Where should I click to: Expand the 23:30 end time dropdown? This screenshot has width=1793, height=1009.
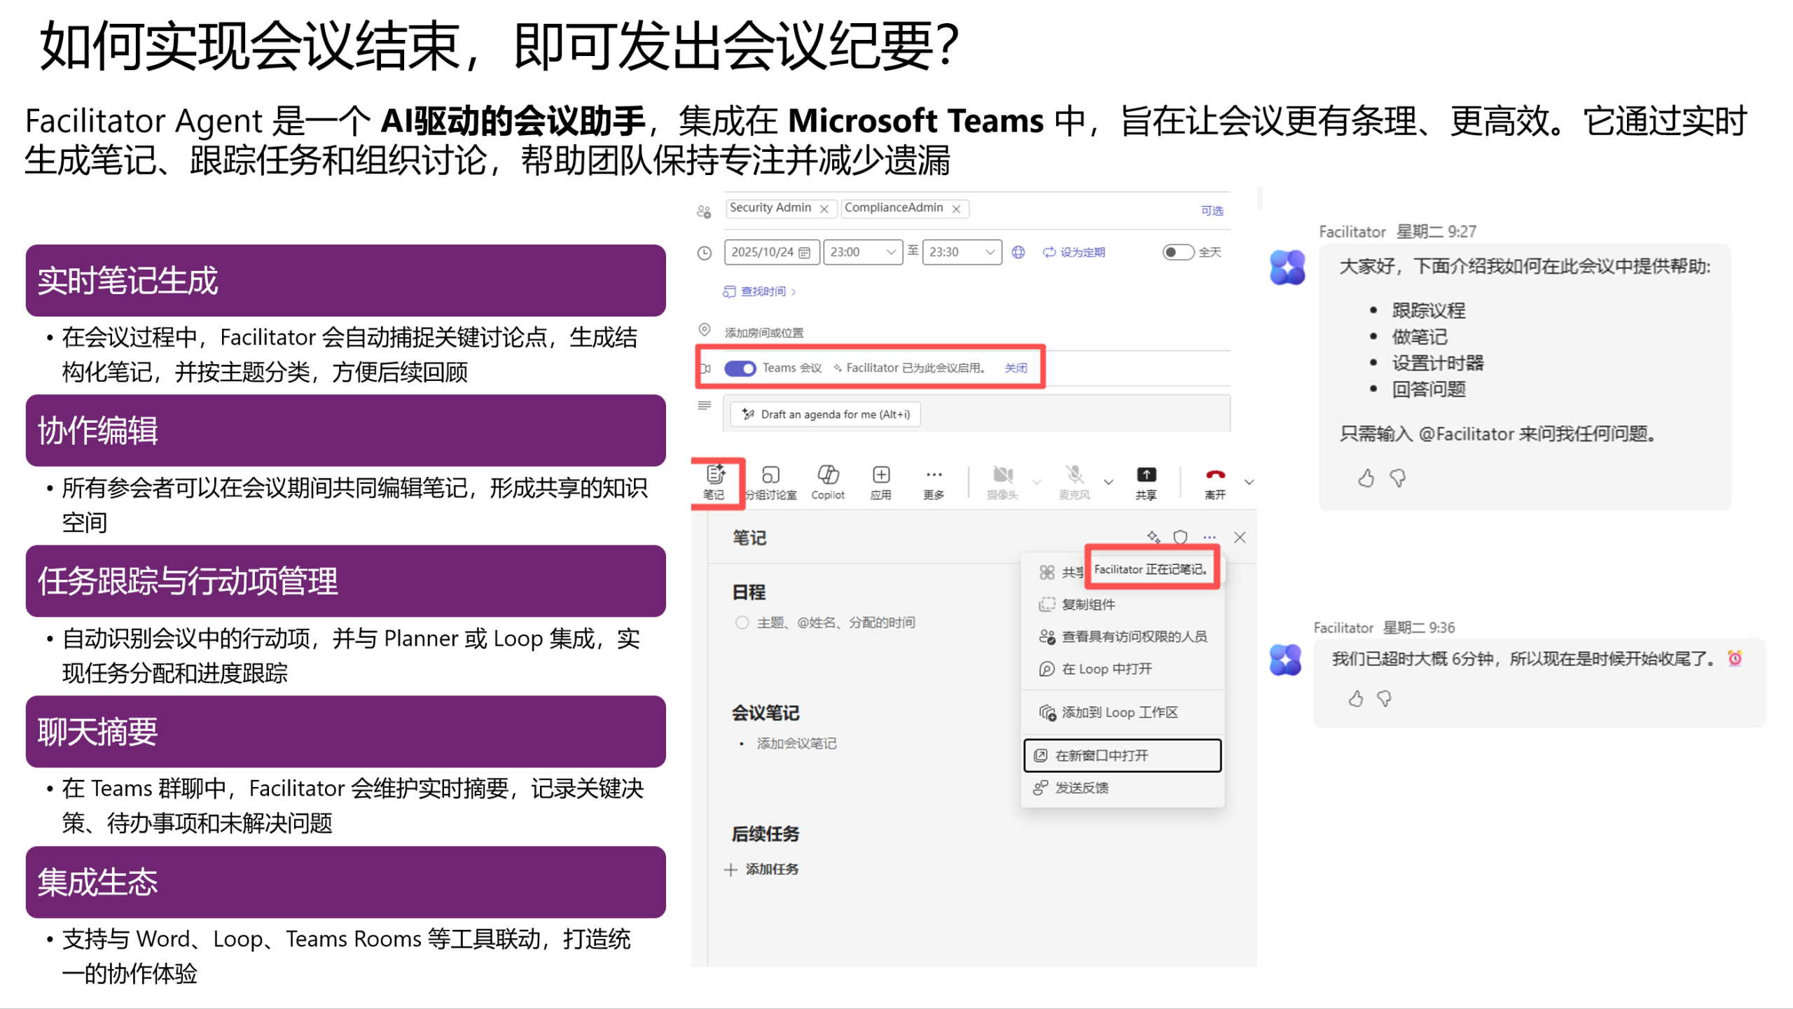click(x=990, y=252)
